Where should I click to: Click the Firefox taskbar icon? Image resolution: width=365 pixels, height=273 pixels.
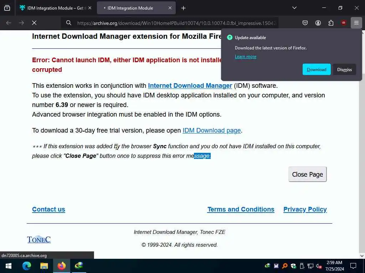[x=61, y=266]
